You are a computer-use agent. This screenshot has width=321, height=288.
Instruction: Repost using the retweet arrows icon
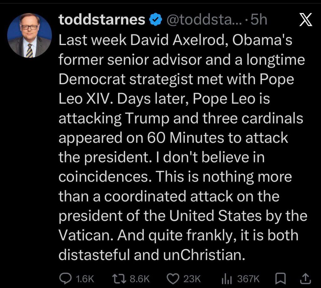point(119,278)
